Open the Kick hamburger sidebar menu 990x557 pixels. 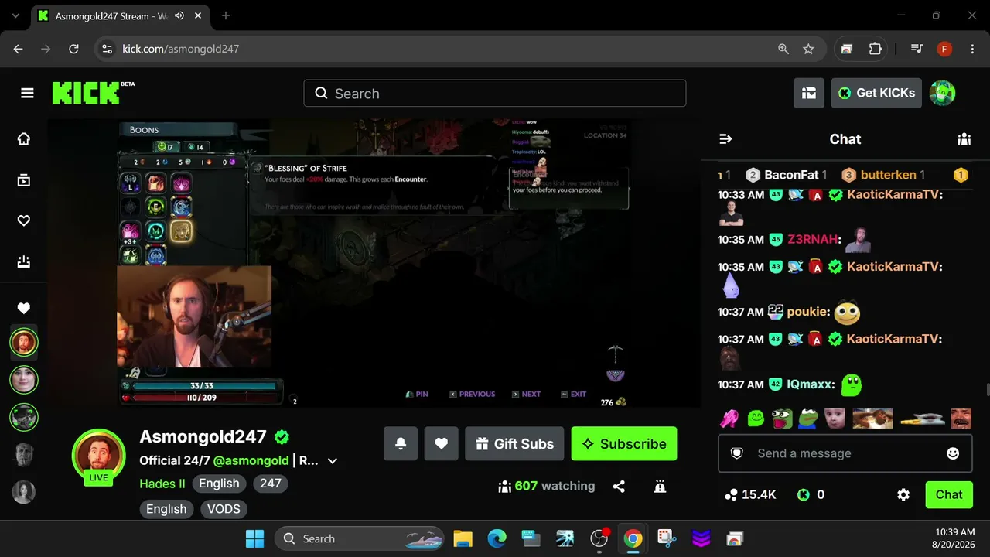[27, 94]
